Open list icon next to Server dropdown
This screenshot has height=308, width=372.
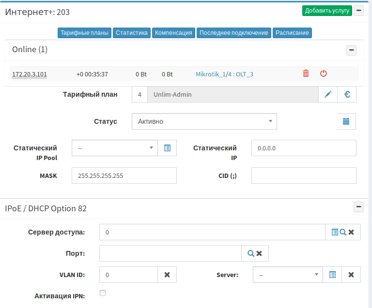pos(332,275)
